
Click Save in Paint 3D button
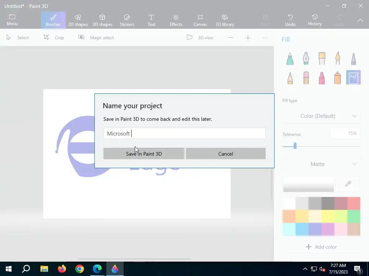click(144, 154)
